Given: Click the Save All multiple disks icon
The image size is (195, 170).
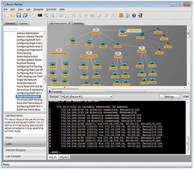Looking at the screenshot, I should click(x=25, y=16).
